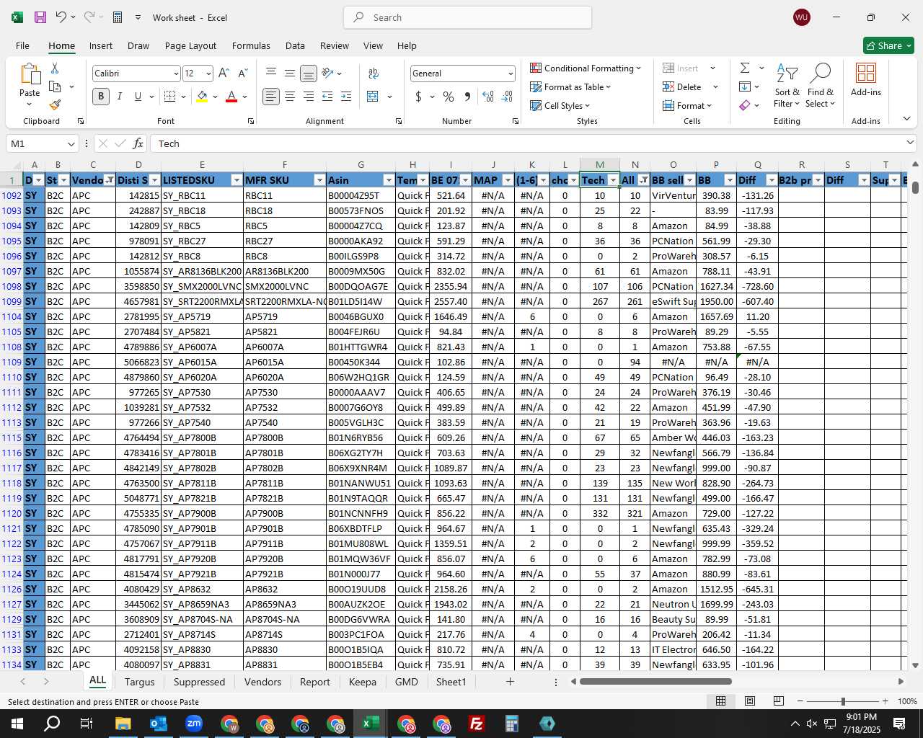The image size is (923, 738).
Task: Toggle Underline formatting
Action: 138,97
